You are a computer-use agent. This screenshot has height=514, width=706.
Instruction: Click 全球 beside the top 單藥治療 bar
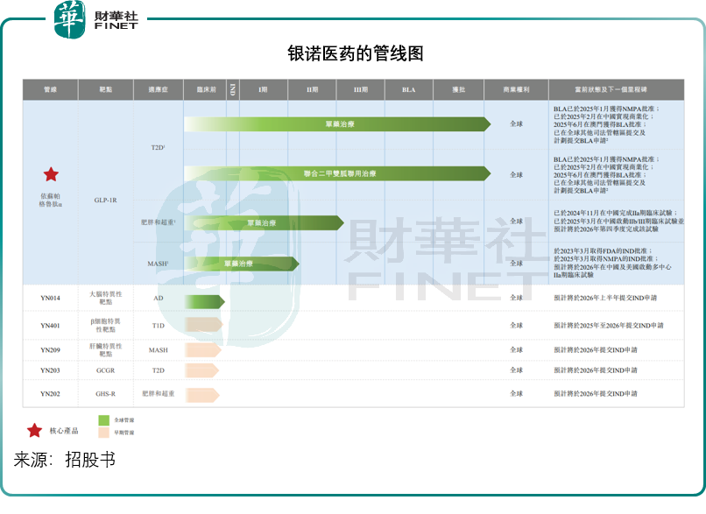[517, 123]
